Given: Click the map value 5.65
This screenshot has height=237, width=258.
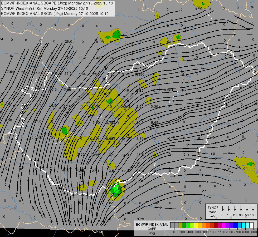Looking at the screenshot, I should coord(155,122).
